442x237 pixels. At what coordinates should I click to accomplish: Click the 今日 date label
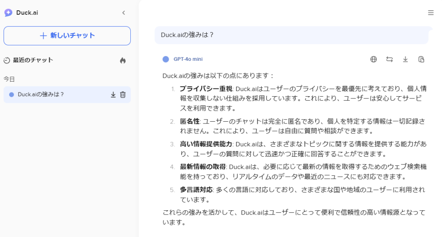[9, 79]
